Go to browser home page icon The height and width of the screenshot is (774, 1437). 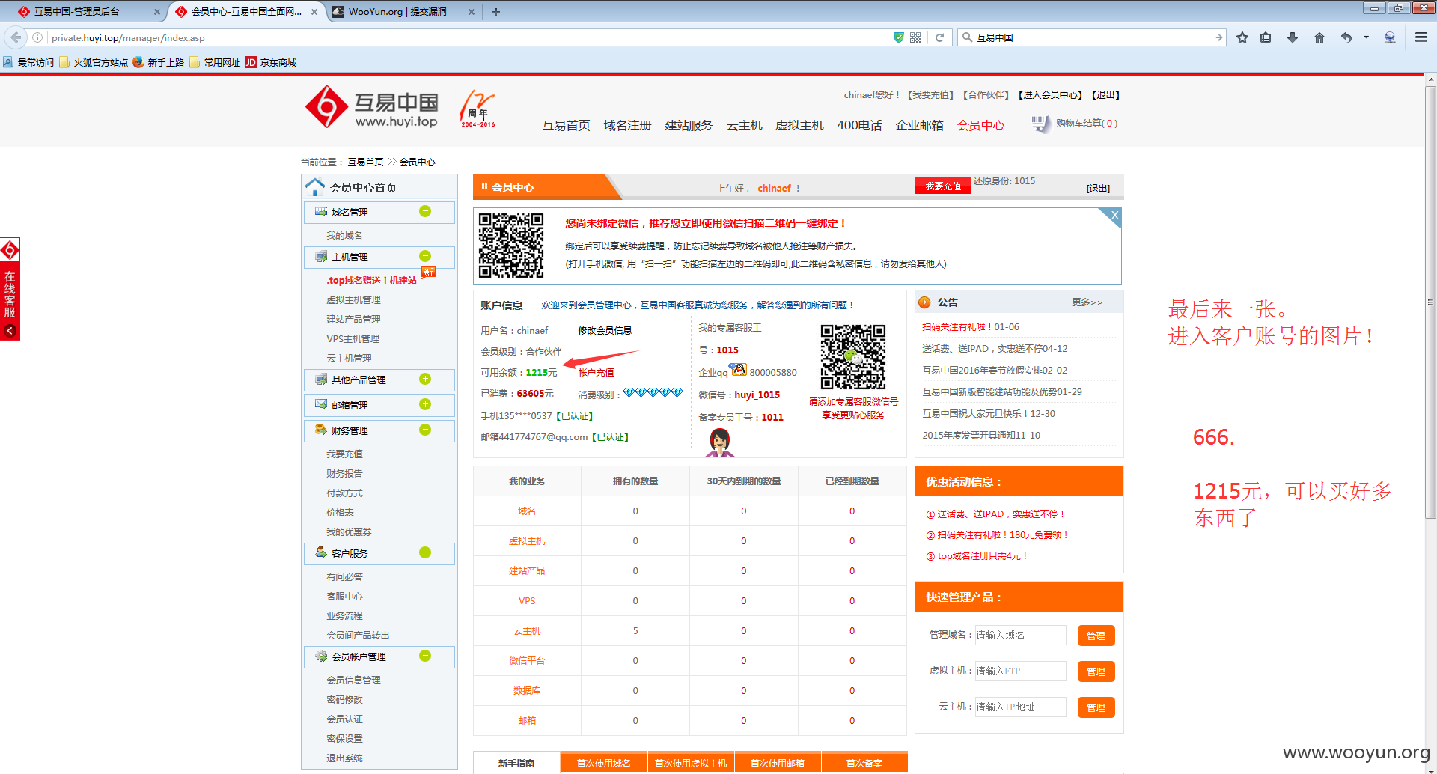coord(1319,37)
